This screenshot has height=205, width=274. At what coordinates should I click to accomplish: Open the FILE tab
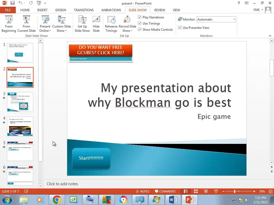tap(8, 10)
